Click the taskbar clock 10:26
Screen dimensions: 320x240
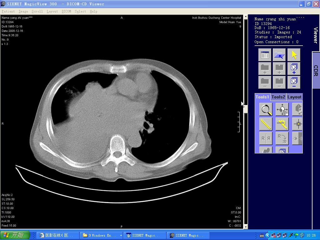(311, 236)
